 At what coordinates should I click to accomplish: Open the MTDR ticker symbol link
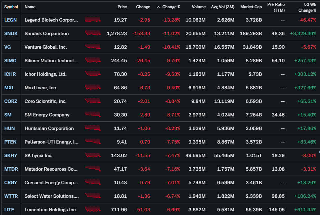[x=11, y=169]
